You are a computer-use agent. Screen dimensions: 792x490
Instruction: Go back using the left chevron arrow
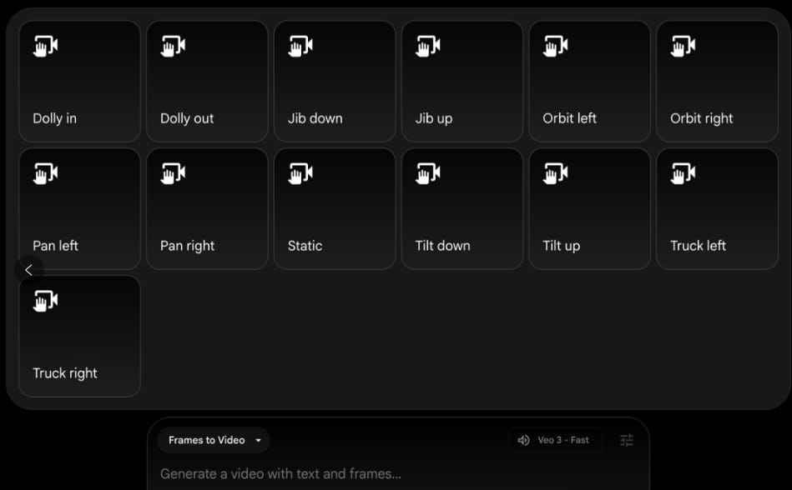click(x=28, y=270)
